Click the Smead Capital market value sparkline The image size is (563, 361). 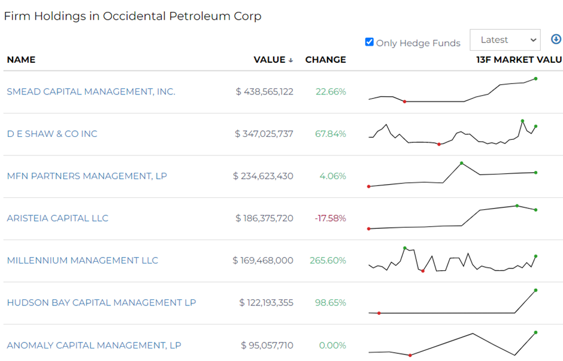(452, 90)
